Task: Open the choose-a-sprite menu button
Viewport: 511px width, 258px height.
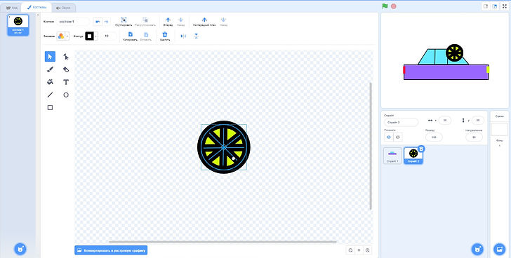Action: [477, 249]
